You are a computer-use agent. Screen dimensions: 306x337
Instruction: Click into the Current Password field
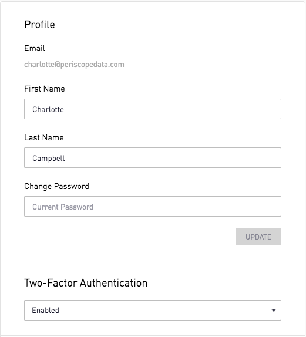point(153,206)
